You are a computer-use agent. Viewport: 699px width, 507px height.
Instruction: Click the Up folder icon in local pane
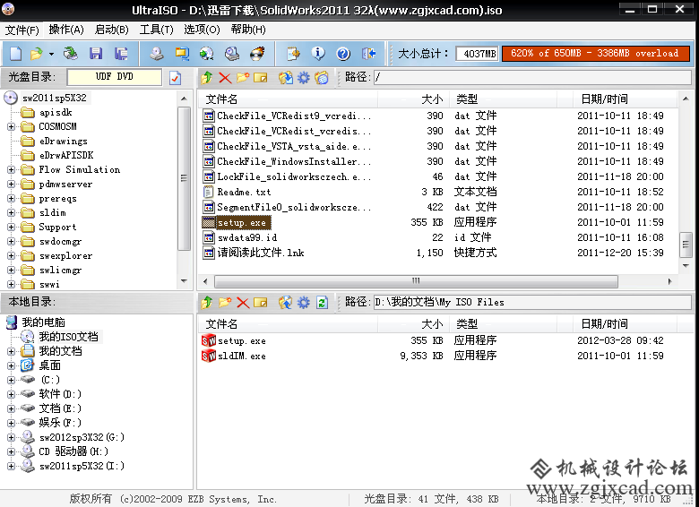pos(206,303)
